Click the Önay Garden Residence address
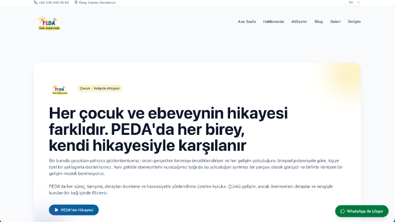 97,2
